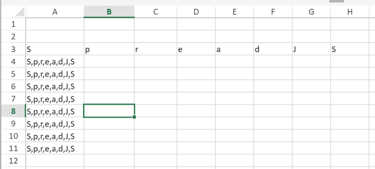The width and height of the screenshot is (375, 169).
Task: Select cell G3 containing J
Action: [311, 50]
